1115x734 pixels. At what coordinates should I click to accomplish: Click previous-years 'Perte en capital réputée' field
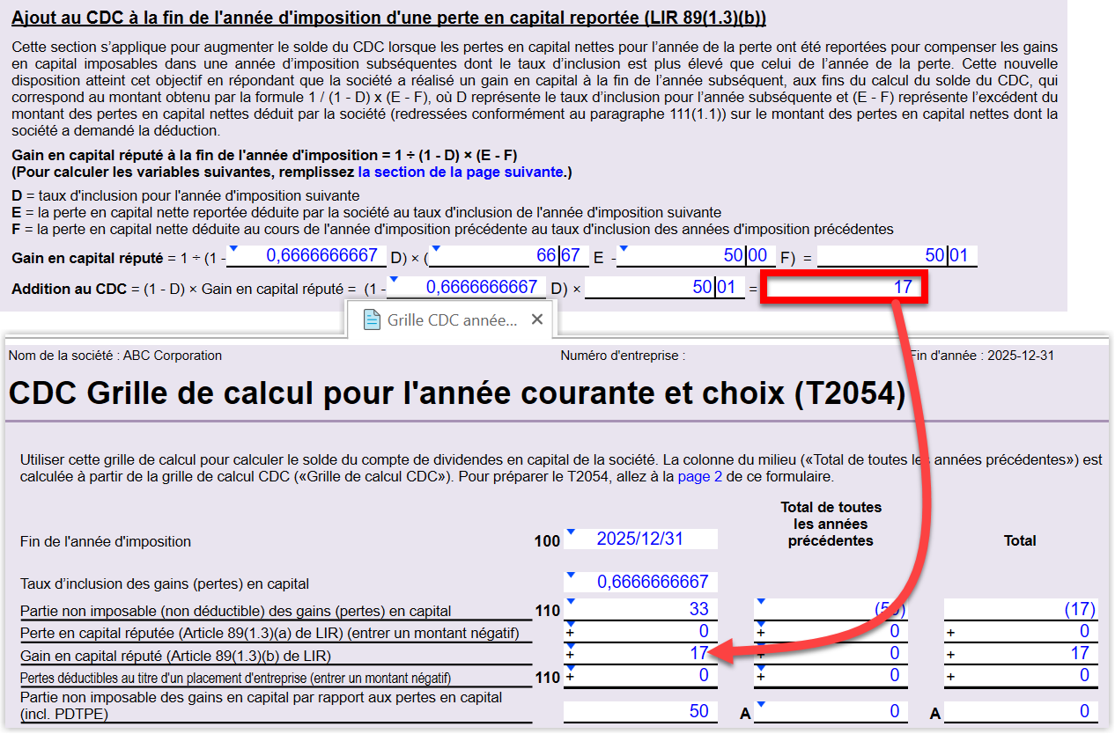point(830,632)
